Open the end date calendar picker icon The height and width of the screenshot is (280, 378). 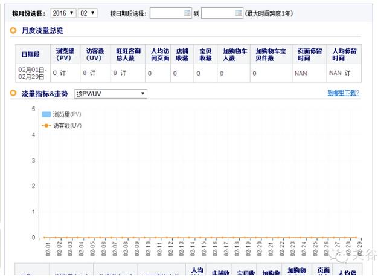pos(239,13)
